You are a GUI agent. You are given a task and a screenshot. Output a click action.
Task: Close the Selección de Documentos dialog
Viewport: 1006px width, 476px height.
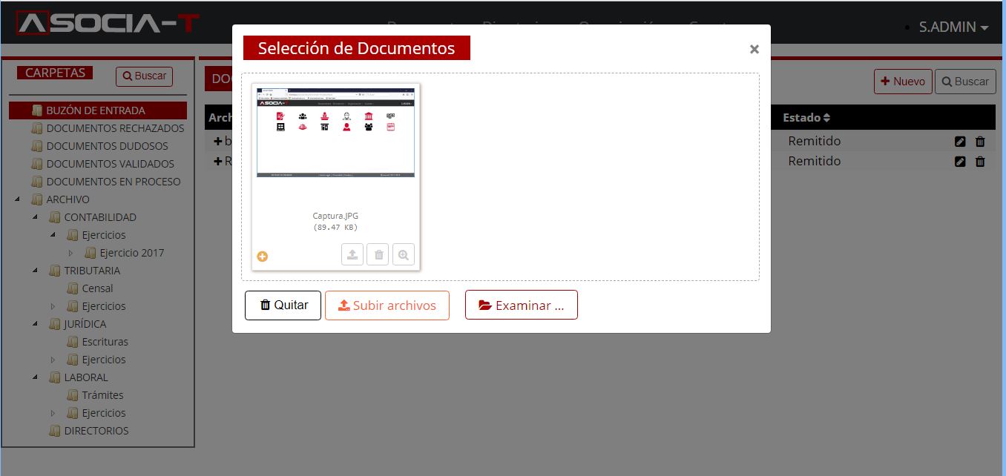click(754, 49)
